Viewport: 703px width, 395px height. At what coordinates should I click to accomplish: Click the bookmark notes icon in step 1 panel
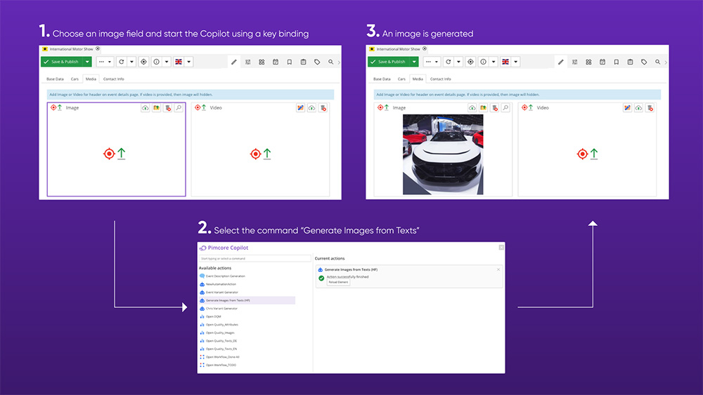[x=290, y=62]
